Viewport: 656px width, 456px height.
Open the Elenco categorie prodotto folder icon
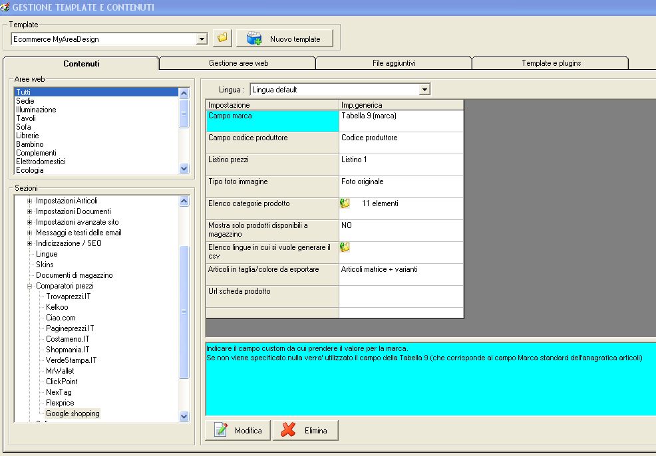pyautogui.click(x=345, y=203)
